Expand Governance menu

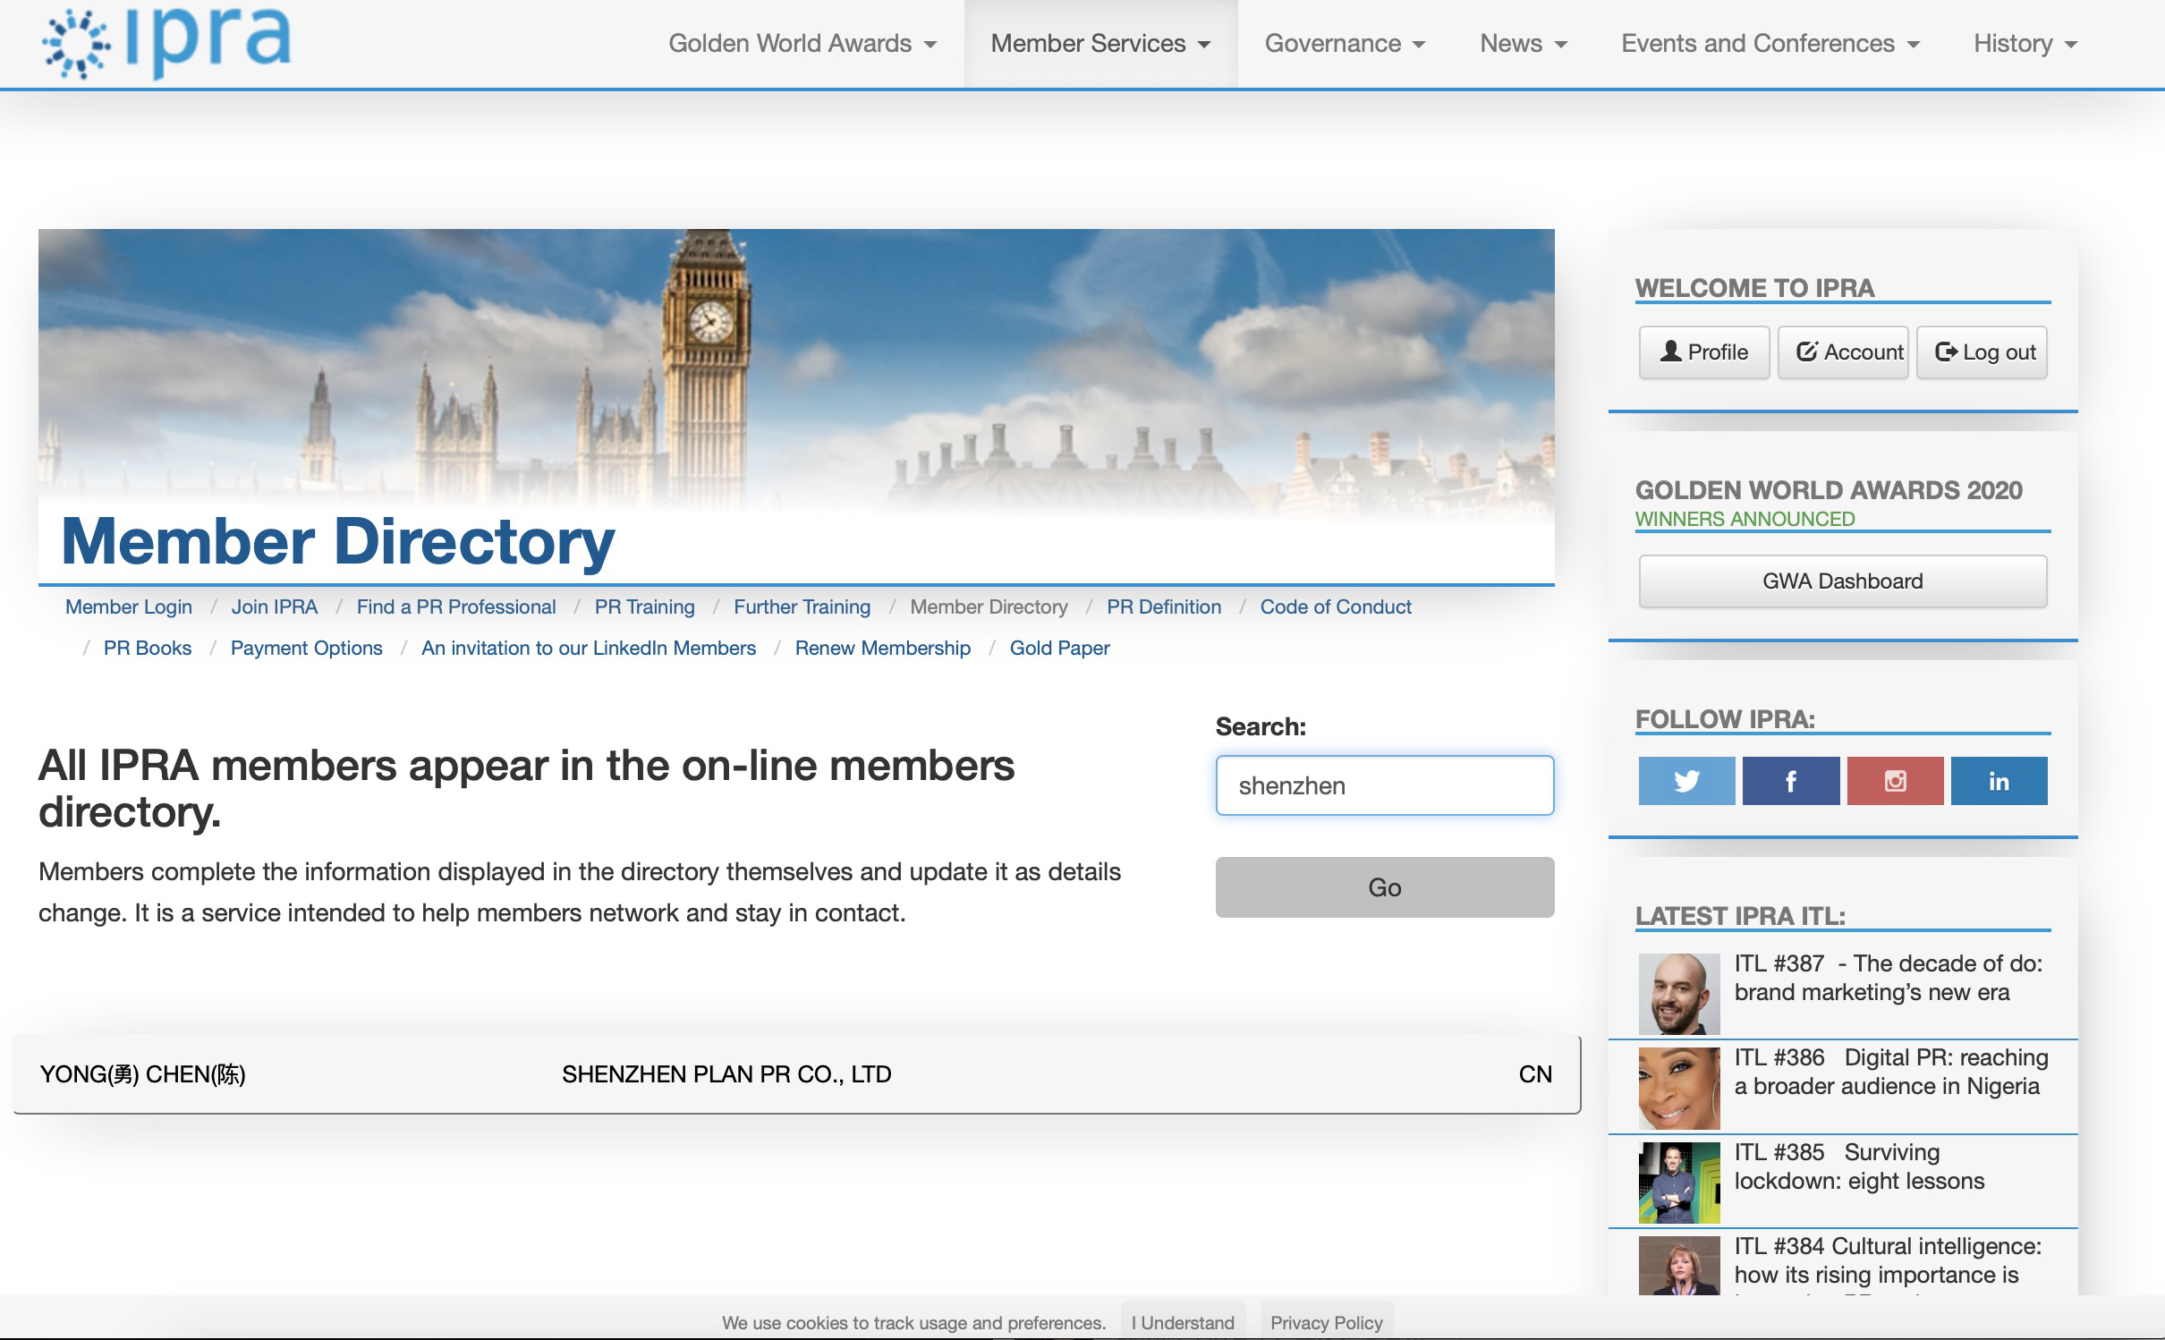(1345, 43)
